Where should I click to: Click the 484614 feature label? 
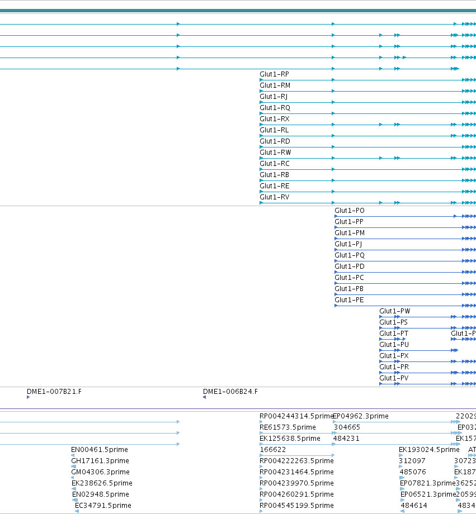pos(414,505)
